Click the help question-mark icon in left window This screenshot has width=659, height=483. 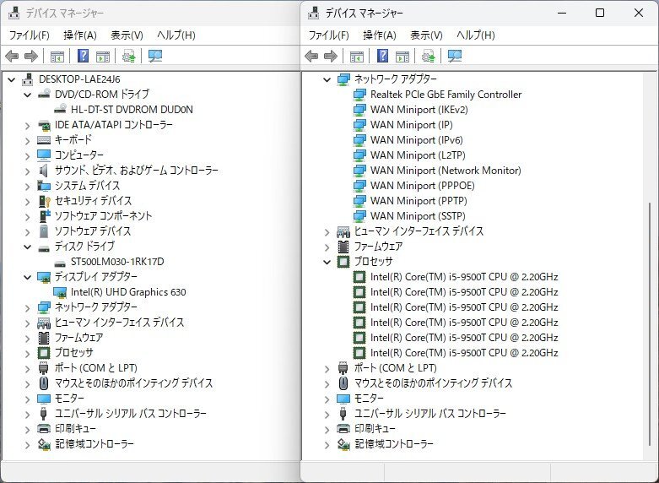(x=84, y=56)
